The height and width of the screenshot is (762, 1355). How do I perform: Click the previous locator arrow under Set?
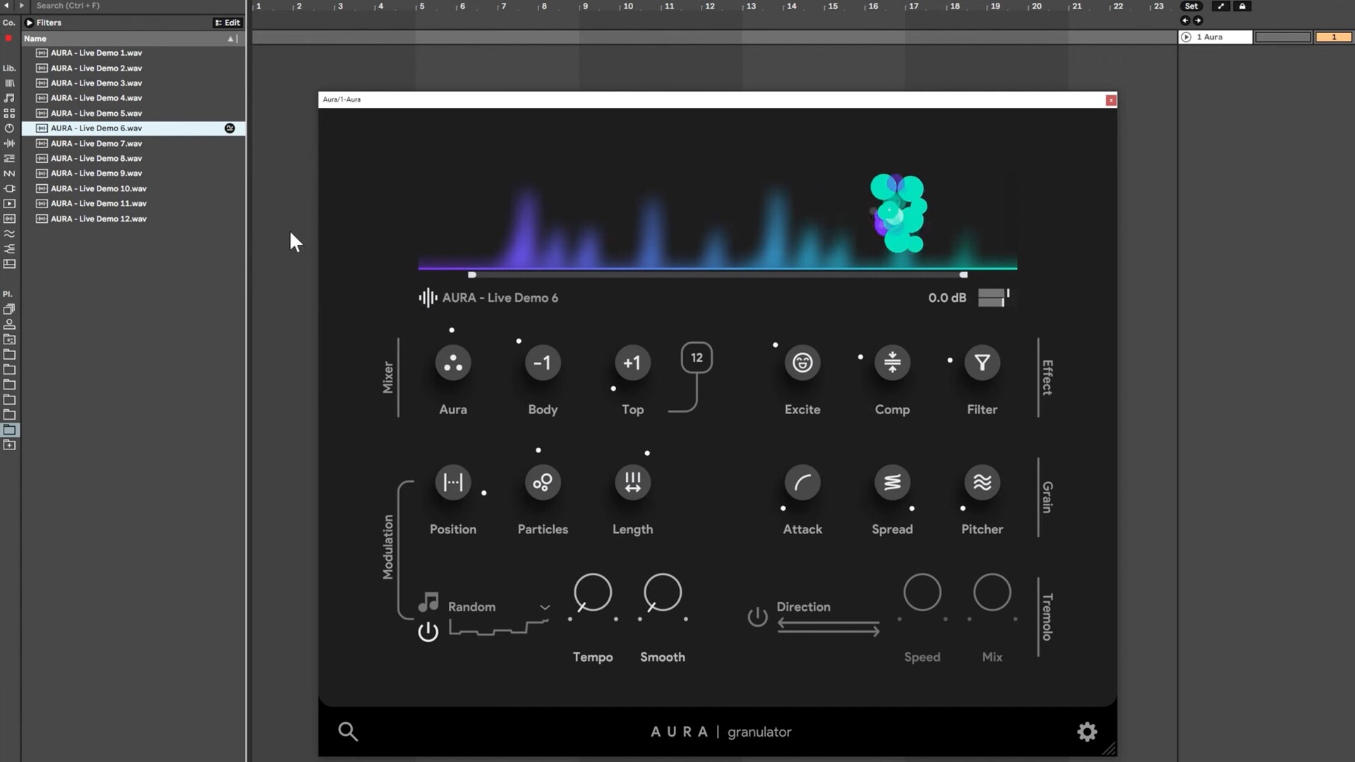coord(1185,21)
